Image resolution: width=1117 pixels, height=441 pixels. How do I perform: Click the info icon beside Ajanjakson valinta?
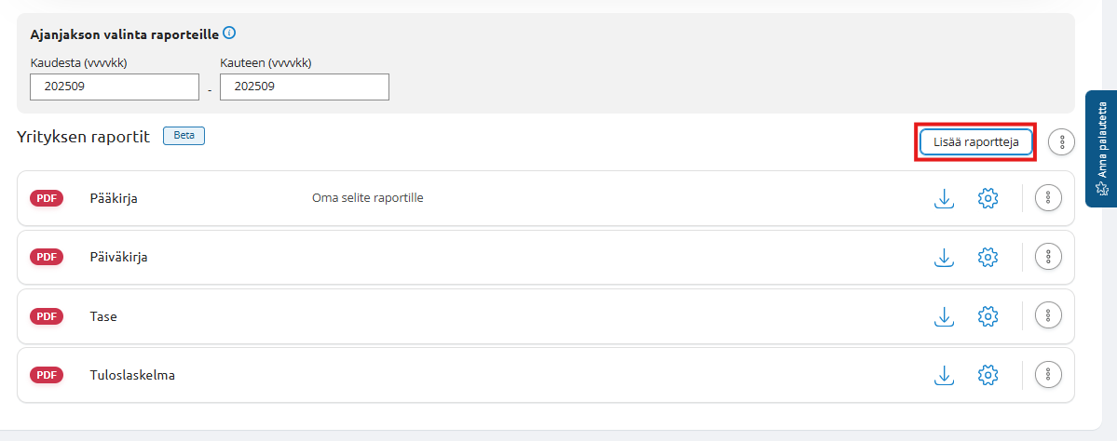pos(229,33)
